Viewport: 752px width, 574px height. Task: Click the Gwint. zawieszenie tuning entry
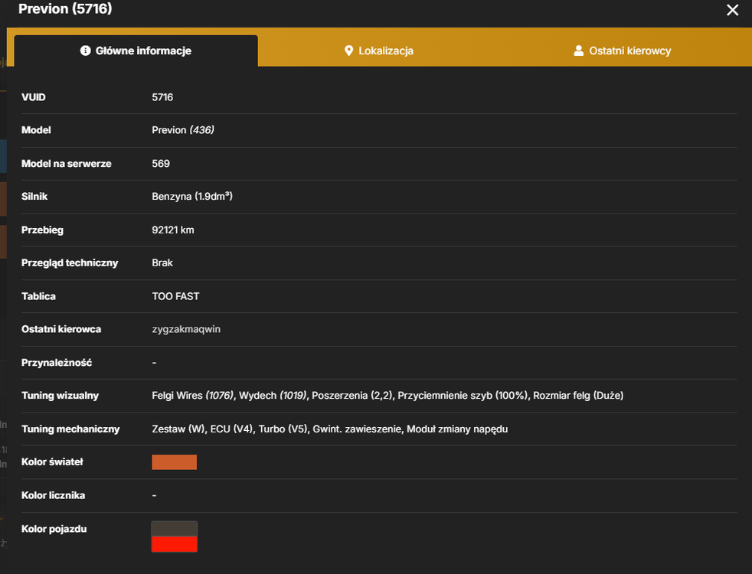tap(358, 429)
